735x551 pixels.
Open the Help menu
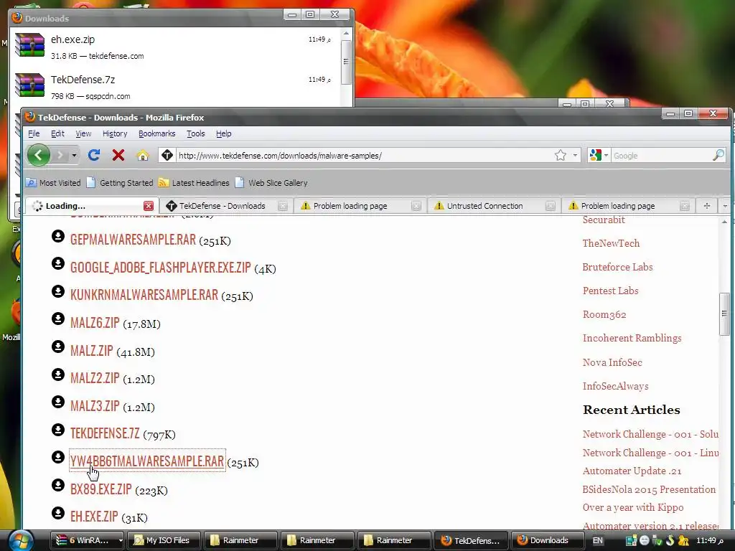(224, 133)
